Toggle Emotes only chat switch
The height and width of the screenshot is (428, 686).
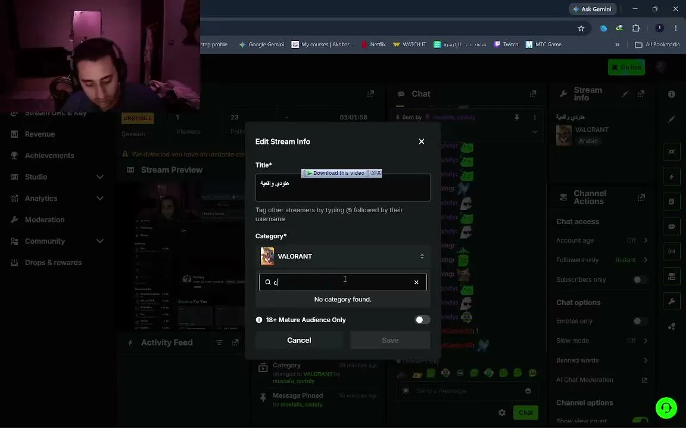[x=640, y=322]
